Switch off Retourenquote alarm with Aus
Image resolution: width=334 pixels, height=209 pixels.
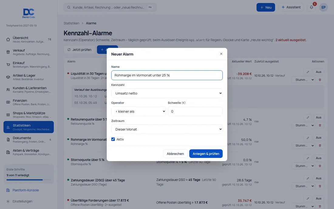click(x=319, y=117)
